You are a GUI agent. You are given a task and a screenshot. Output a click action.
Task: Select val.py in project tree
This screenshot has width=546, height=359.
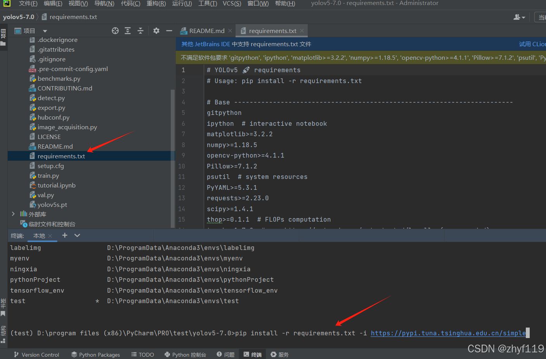tap(45, 195)
